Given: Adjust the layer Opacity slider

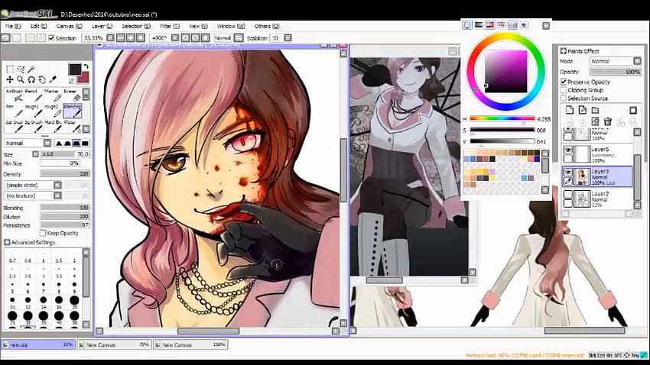Looking at the screenshot, I should click(616, 72).
